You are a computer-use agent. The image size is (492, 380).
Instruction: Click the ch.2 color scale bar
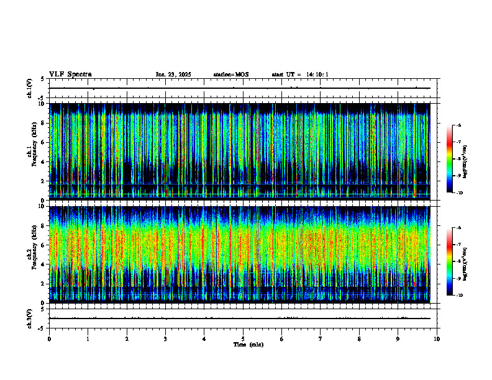click(x=449, y=261)
